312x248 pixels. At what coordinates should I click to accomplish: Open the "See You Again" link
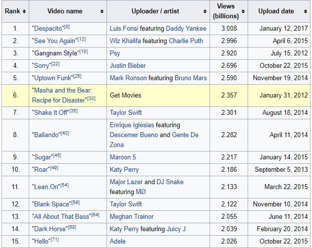pyautogui.click(x=54, y=41)
